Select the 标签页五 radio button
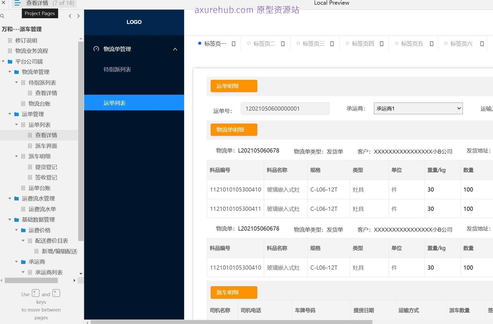The image size is (493, 324). pos(397,43)
